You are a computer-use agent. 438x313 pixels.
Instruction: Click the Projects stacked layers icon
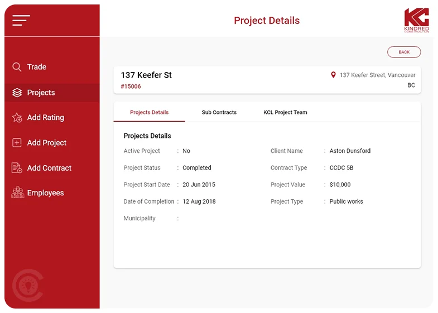(x=17, y=93)
